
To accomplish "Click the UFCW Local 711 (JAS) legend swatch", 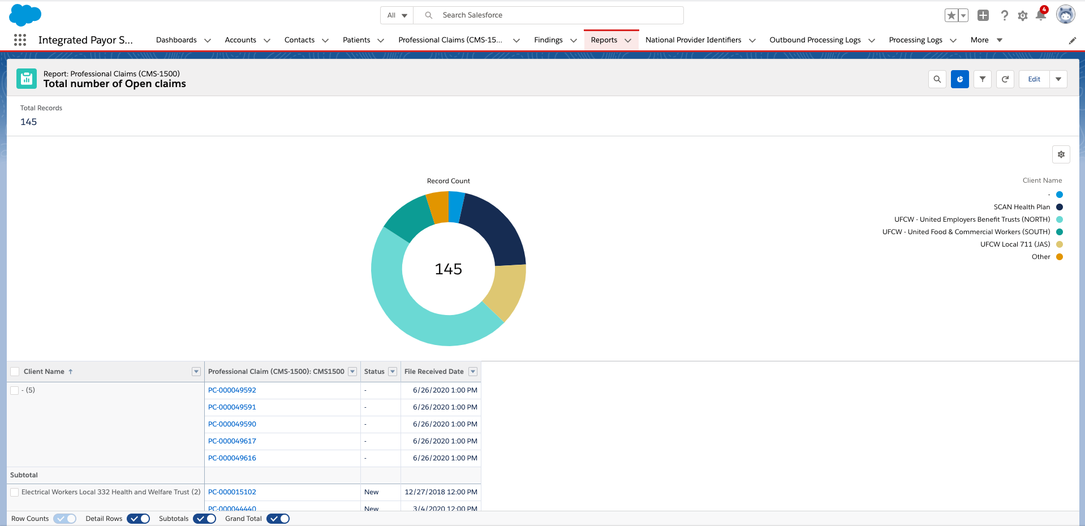I will pyautogui.click(x=1060, y=244).
